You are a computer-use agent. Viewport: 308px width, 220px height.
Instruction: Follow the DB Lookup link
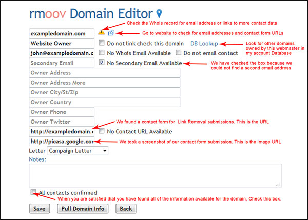tap(204, 44)
